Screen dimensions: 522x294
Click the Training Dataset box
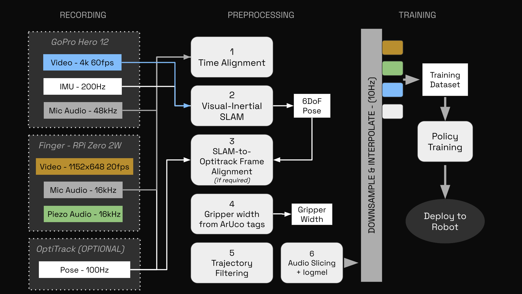coord(445,79)
